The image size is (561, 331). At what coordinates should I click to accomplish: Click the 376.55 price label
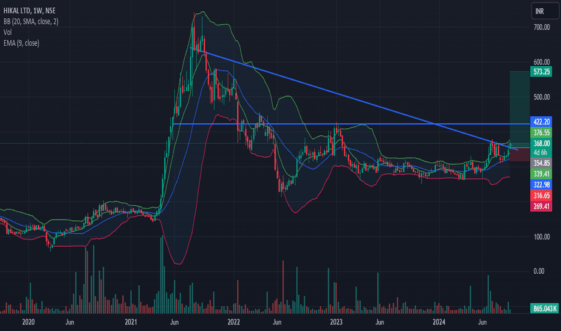pyautogui.click(x=541, y=133)
